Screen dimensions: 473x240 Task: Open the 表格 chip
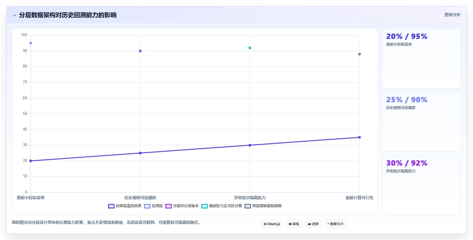[x=294, y=224]
